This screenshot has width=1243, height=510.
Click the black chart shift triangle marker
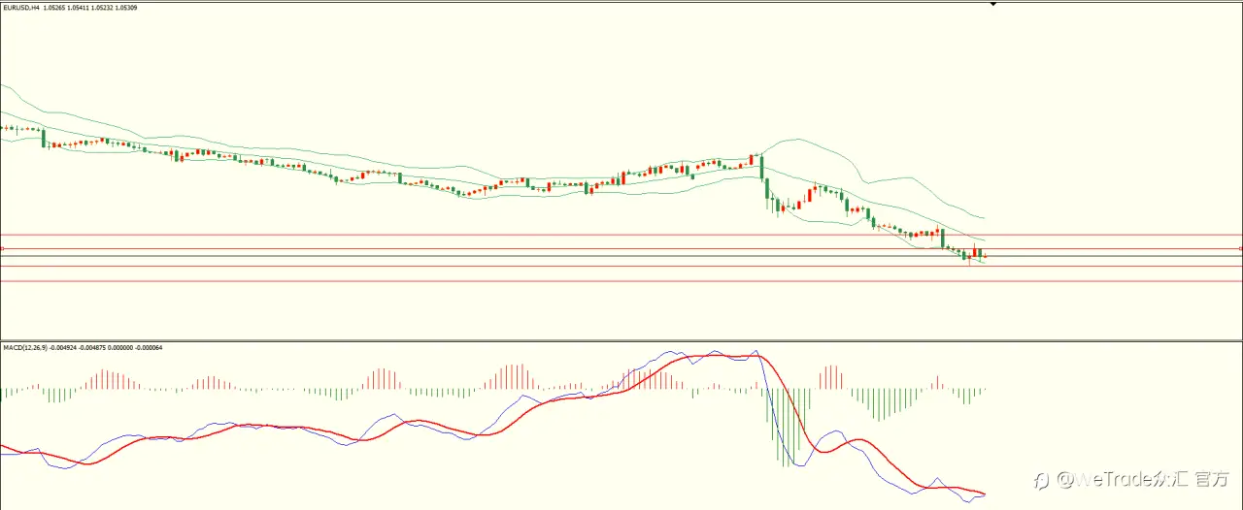992,4
